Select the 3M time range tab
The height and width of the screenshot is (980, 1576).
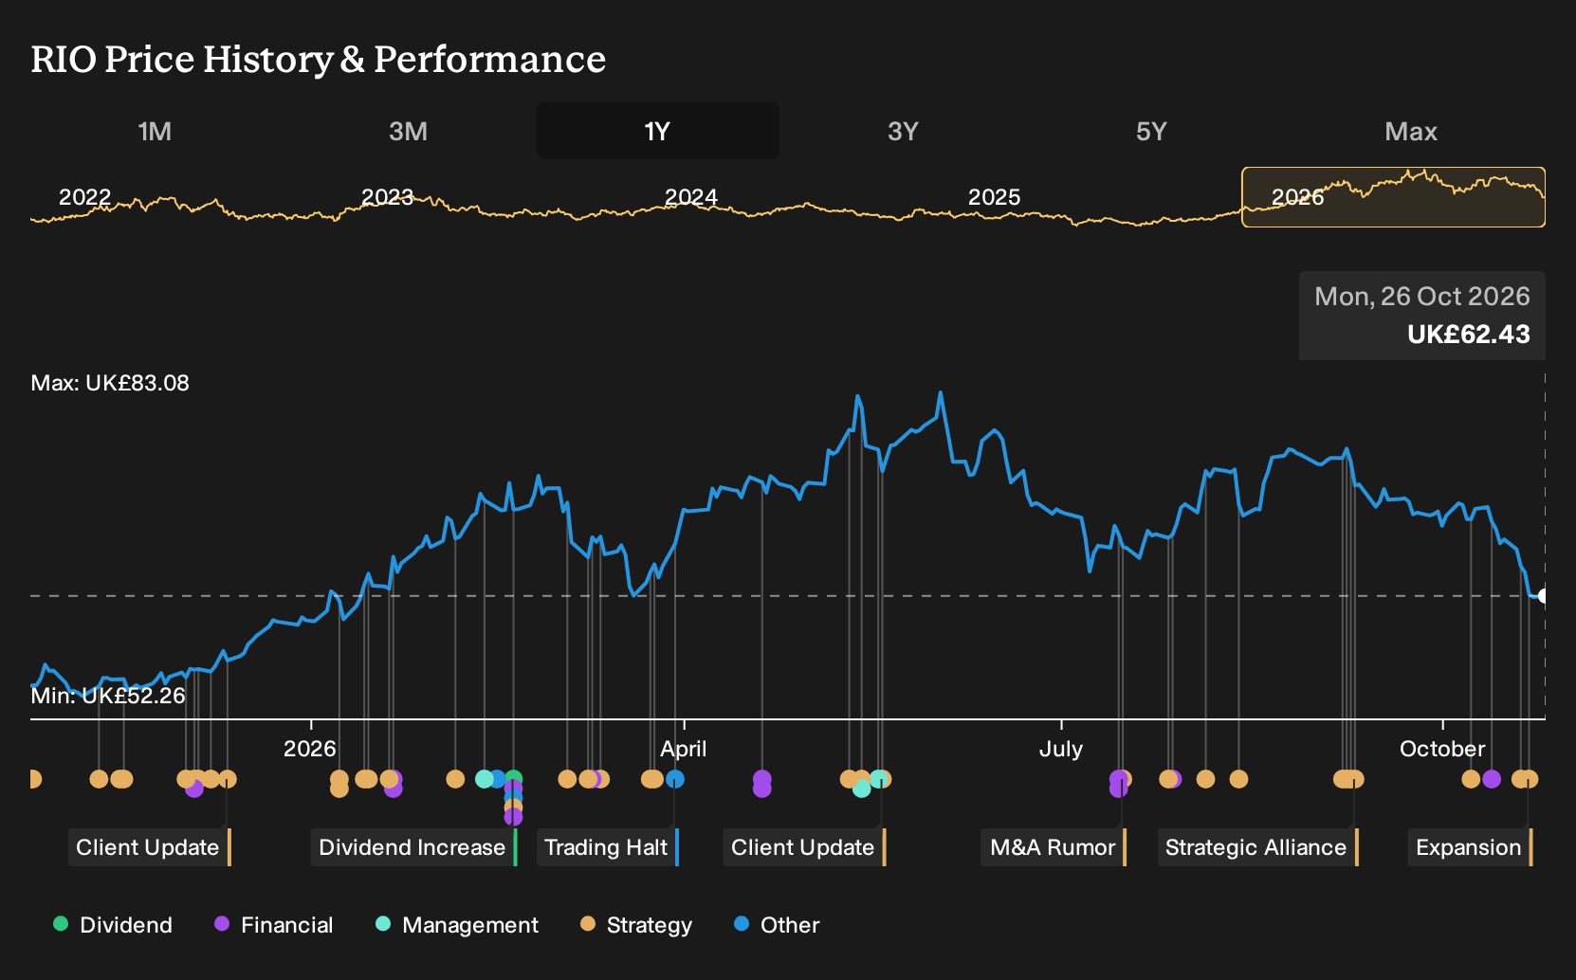(408, 131)
